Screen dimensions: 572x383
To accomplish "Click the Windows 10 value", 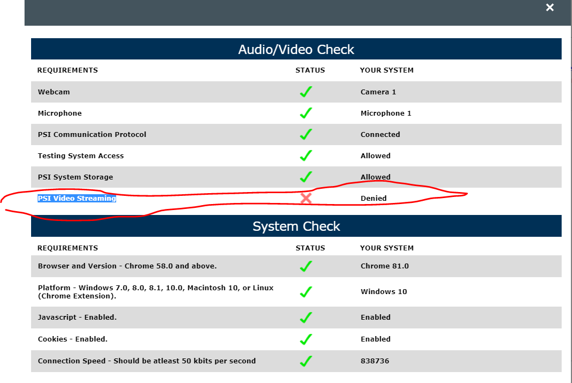I will tap(384, 292).
